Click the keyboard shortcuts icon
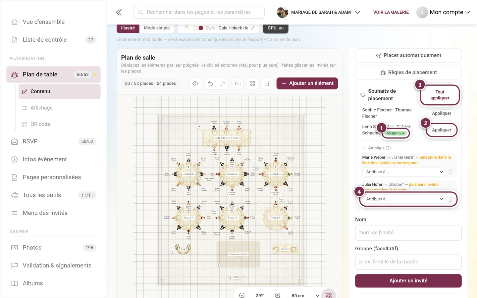The image size is (477, 298). 238,83
